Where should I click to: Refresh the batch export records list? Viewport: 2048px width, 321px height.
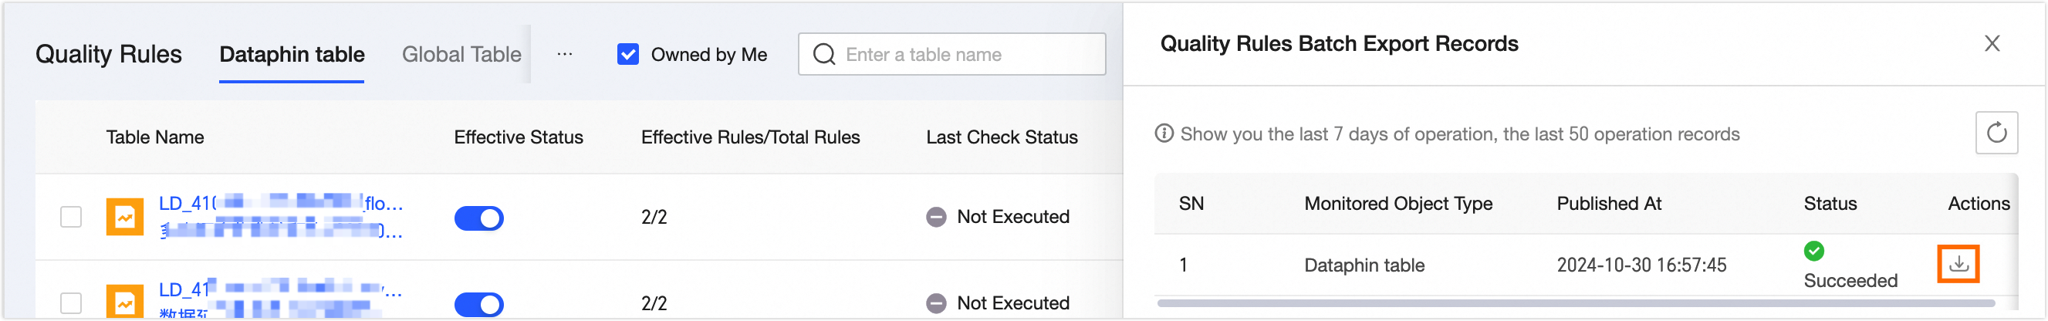point(1996,133)
